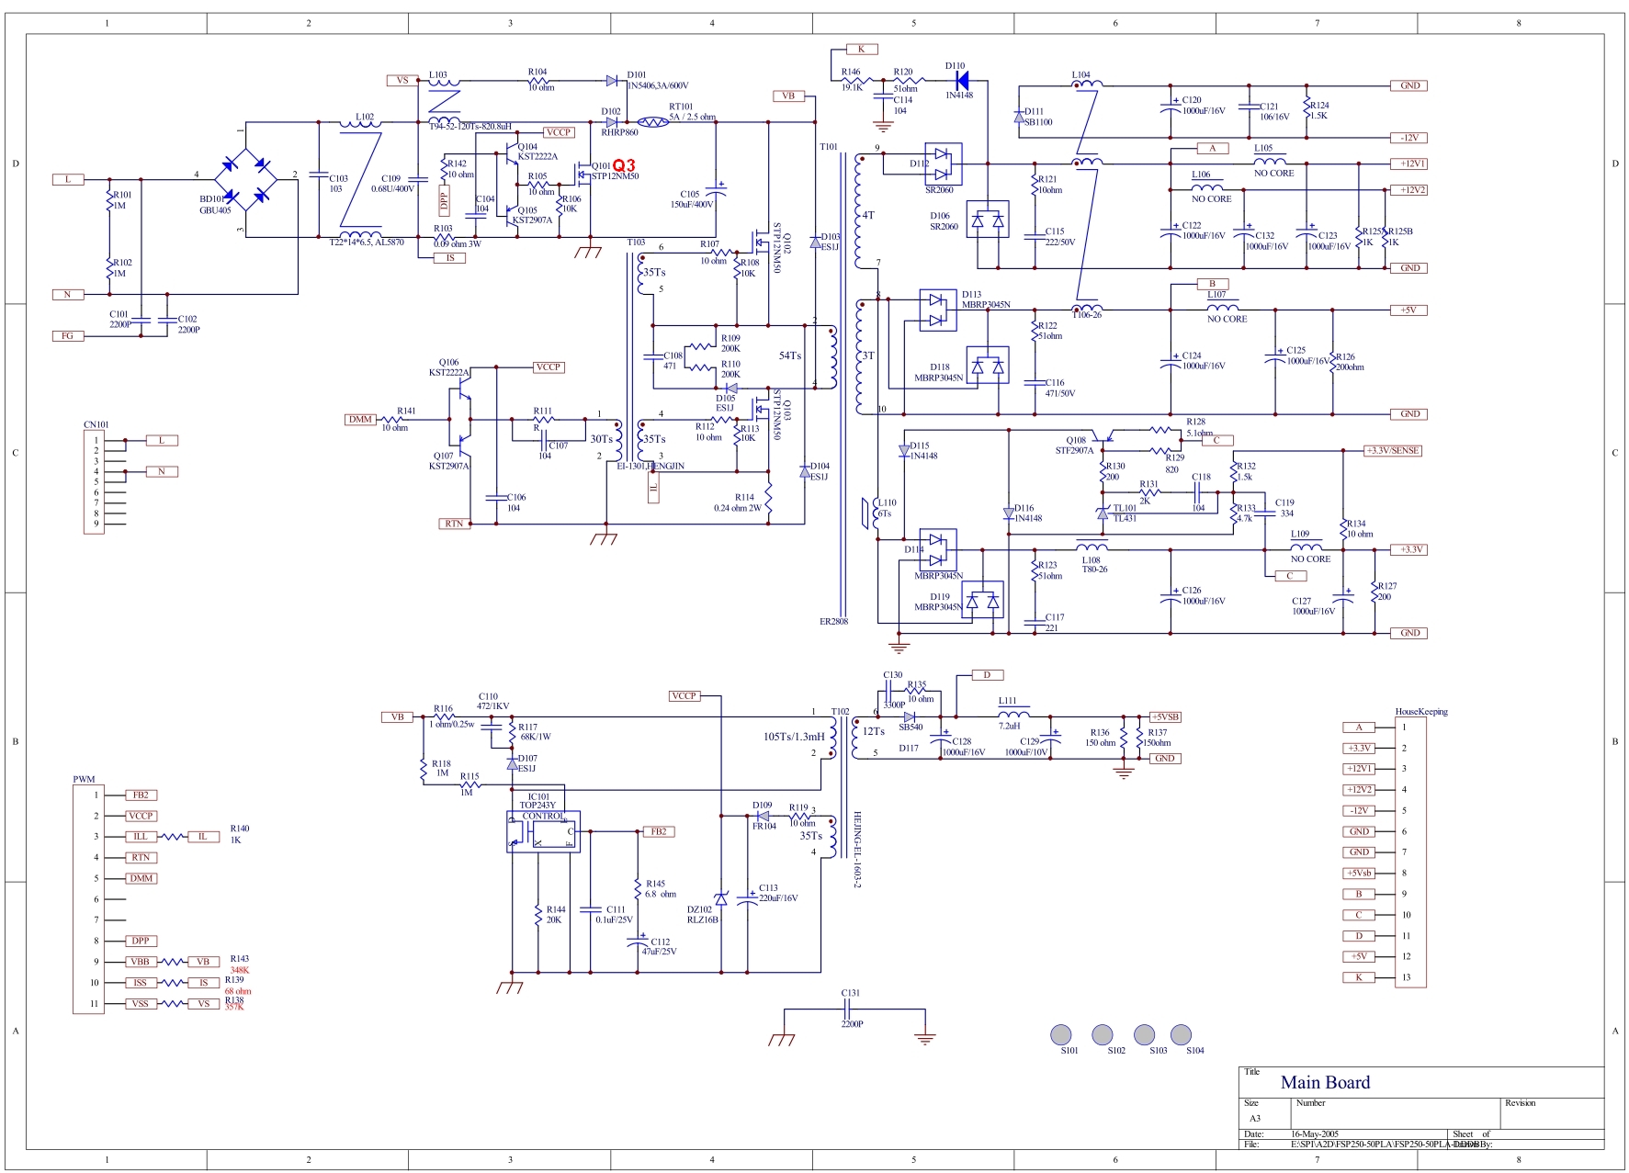Click the D110 IN4148 diode symbol
This screenshot has height=1173, width=1629.
[x=962, y=81]
